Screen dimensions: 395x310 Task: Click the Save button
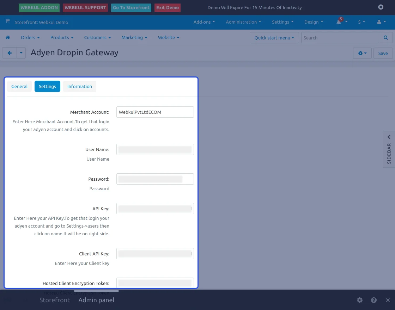point(383,53)
